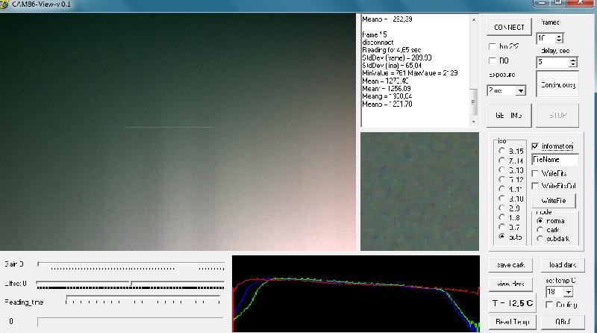This screenshot has height=333, width=597.
Task: Select iso 0.7 radio button
Action: click(501, 227)
